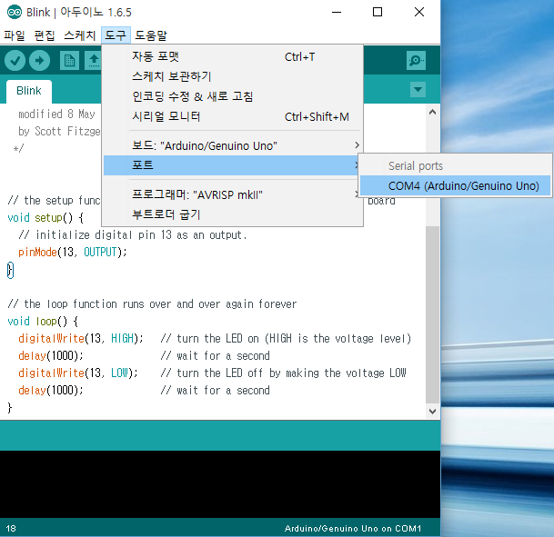554x537 pixels.
Task: Click line number 18 in status bar
Action: [11, 528]
